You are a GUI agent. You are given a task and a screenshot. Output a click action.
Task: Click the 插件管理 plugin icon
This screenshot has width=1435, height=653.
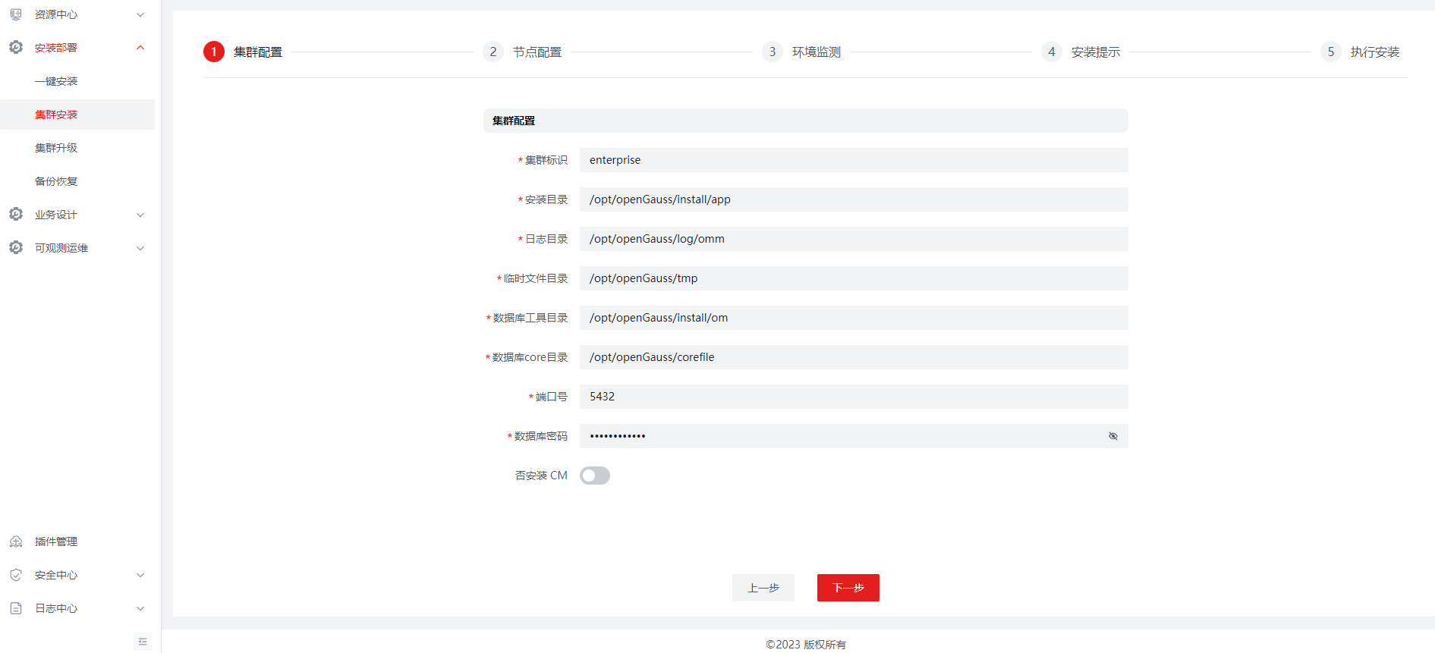coord(16,542)
